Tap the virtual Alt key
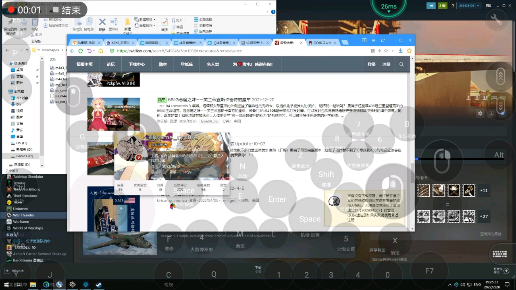The image size is (516, 290). (x=499, y=155)
